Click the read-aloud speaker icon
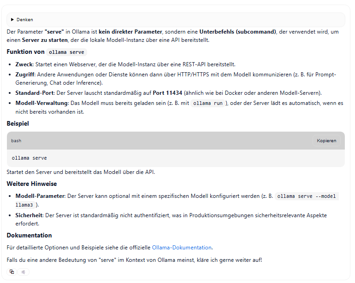 coord(24,271)
